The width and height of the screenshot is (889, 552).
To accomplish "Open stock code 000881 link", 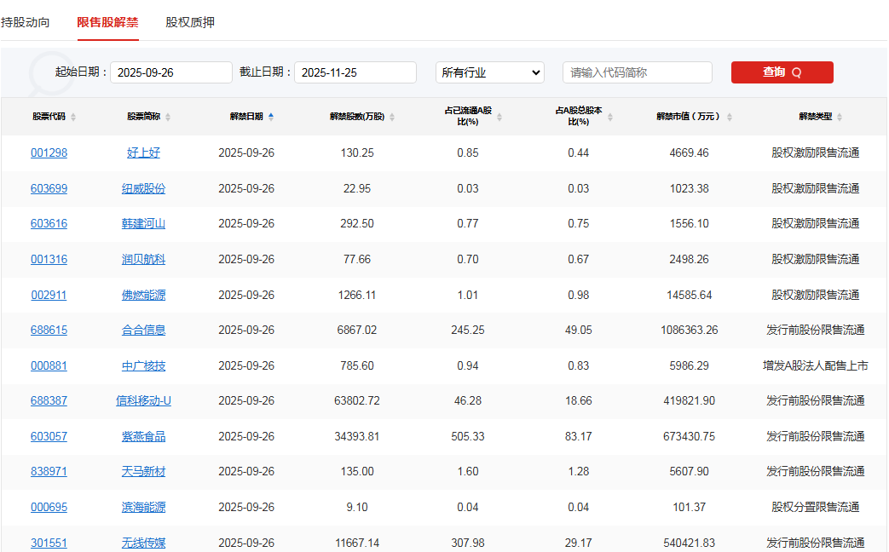I will tap(49, 366).
